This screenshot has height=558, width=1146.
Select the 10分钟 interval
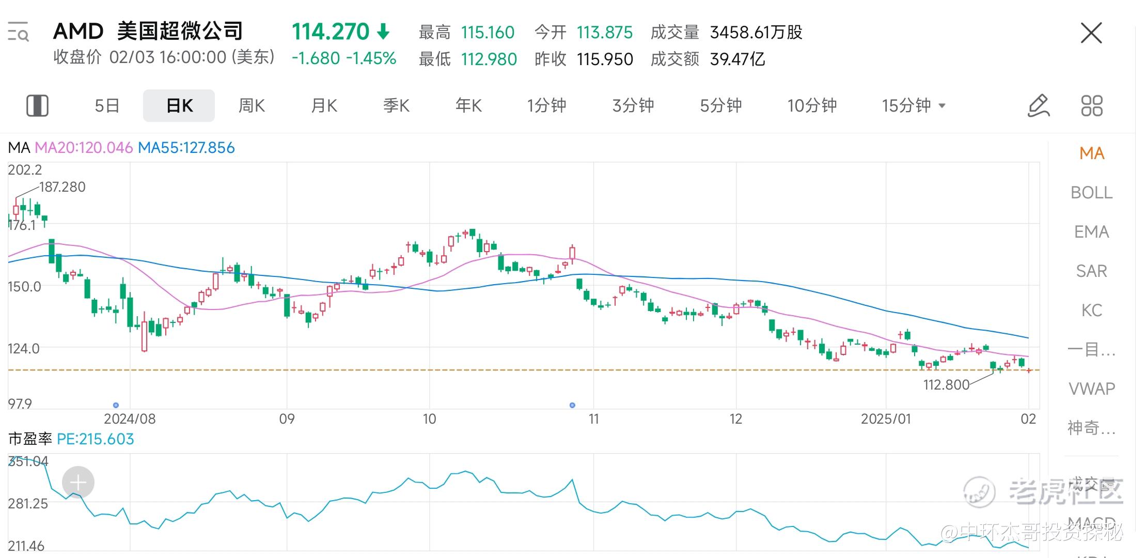[812, 105]
